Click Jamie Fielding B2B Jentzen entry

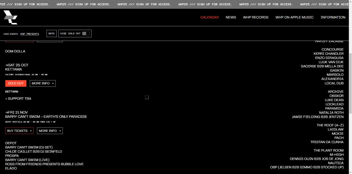pos(318,117)
